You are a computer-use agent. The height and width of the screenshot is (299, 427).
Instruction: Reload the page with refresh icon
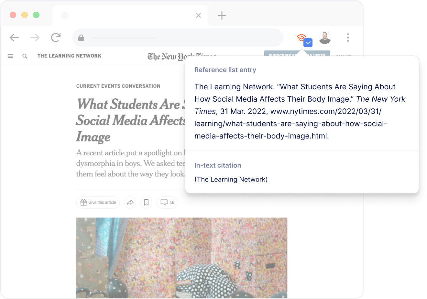[56, 38]
